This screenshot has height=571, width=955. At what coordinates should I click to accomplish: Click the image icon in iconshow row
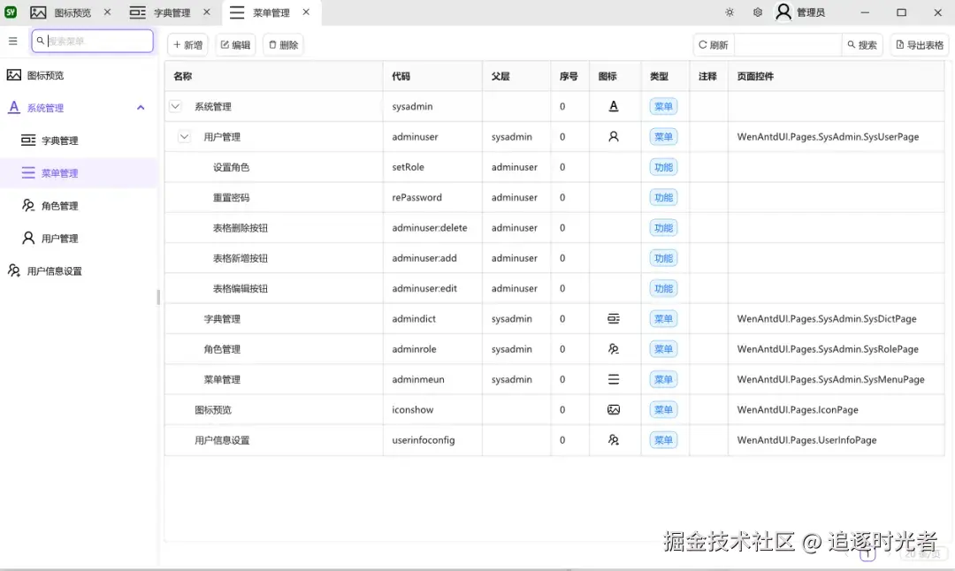(614, 409)
